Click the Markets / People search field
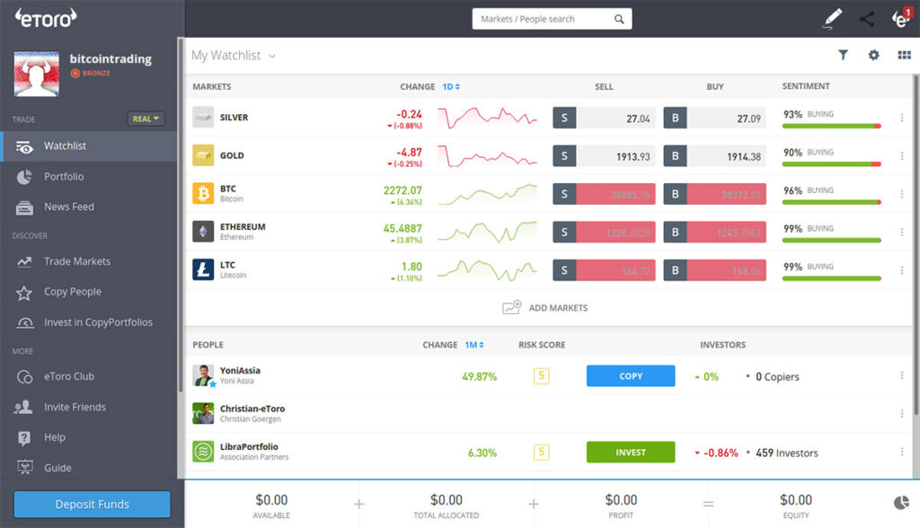 click(x=553, y=19)
